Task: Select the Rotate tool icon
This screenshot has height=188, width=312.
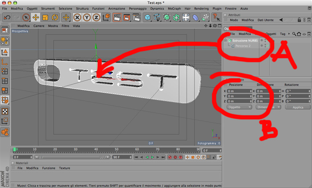Action: (55, 18)
